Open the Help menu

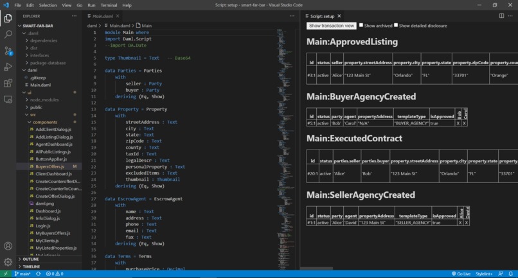[x=127, y=5]
